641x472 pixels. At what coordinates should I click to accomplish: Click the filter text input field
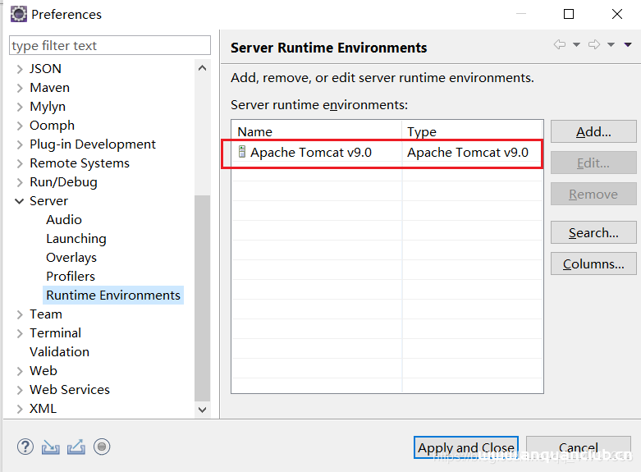(x=110, y=46)
